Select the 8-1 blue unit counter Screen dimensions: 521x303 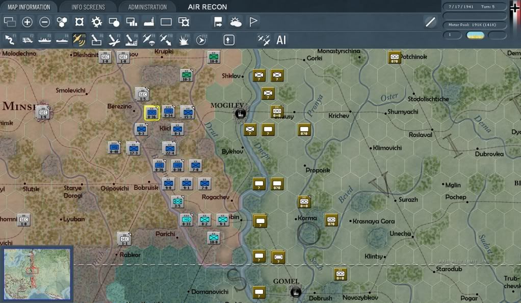177,129
